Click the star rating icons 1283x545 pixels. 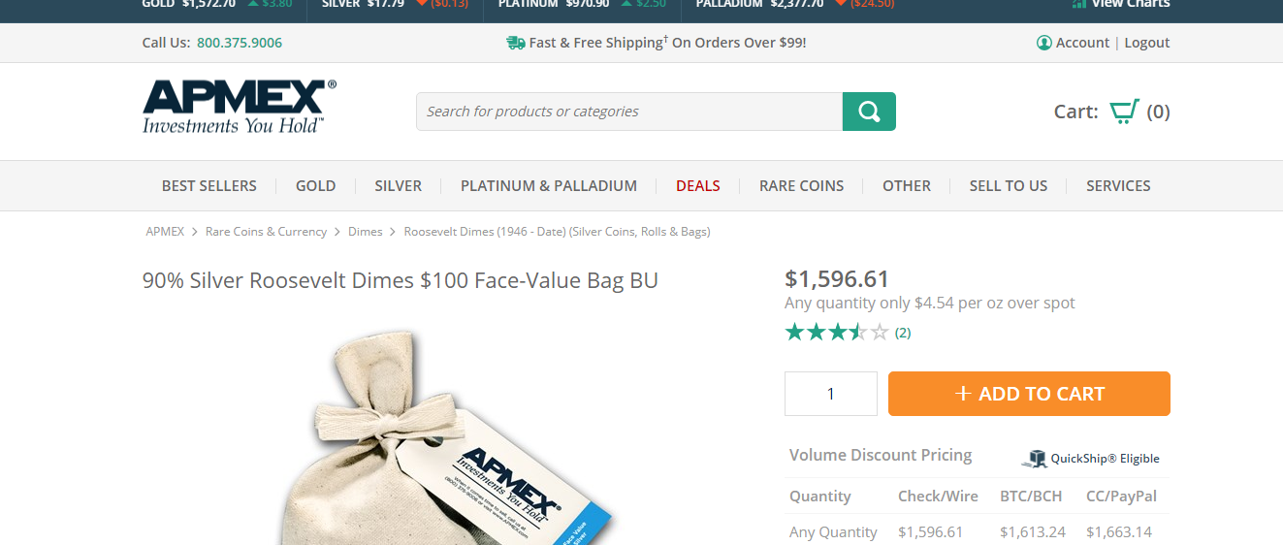837,333
